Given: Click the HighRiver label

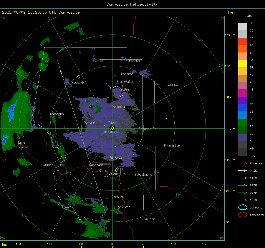Looking at the screenshot, I should point(122,207).
